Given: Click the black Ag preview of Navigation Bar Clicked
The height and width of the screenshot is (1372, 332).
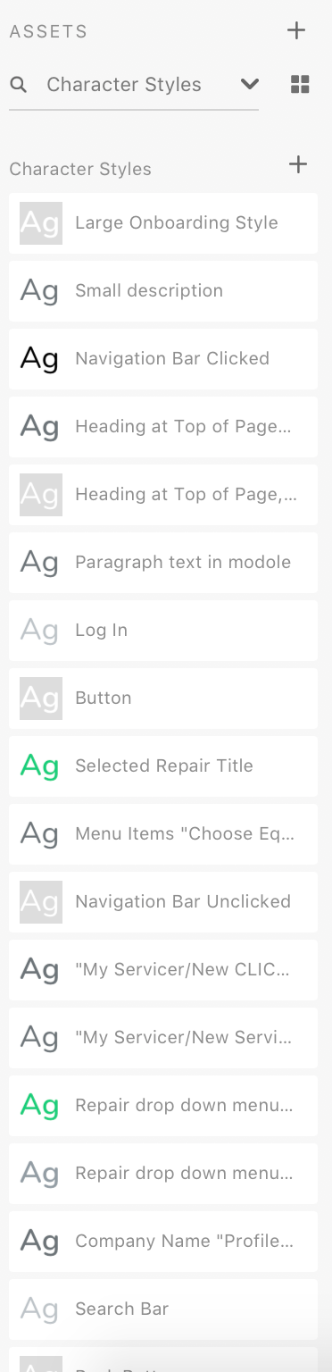Looking at the screenshot, I should tap(41, 359).
